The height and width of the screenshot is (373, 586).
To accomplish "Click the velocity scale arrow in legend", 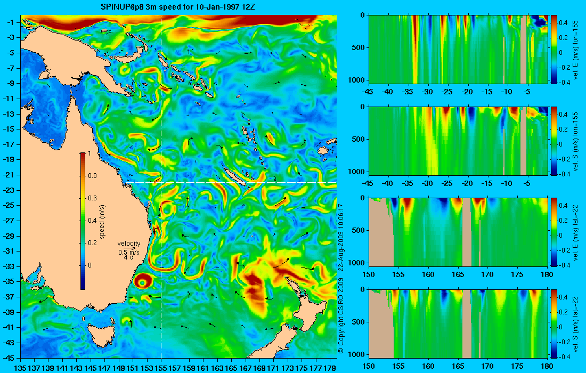I will (131, 248).
